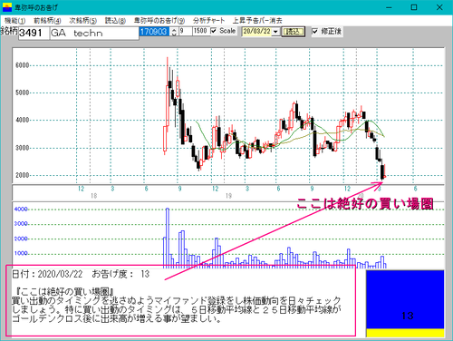This screenshot has width=453, height=341.
Task: Open the 卑弥呼のお告げ(9) menu
Action: tap(159, 21)
